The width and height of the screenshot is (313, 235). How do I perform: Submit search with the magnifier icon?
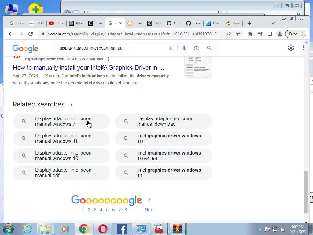click(209, 48)
